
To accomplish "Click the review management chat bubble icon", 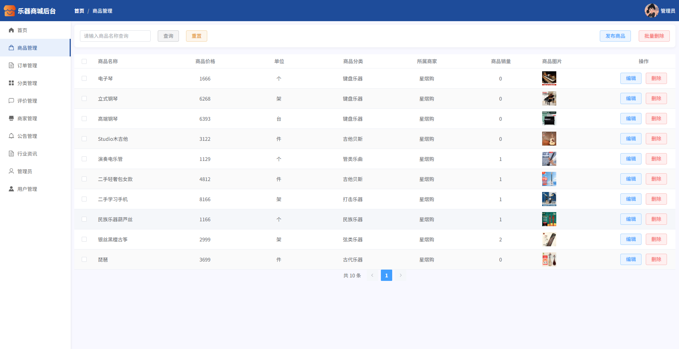I will pos(11,101).
